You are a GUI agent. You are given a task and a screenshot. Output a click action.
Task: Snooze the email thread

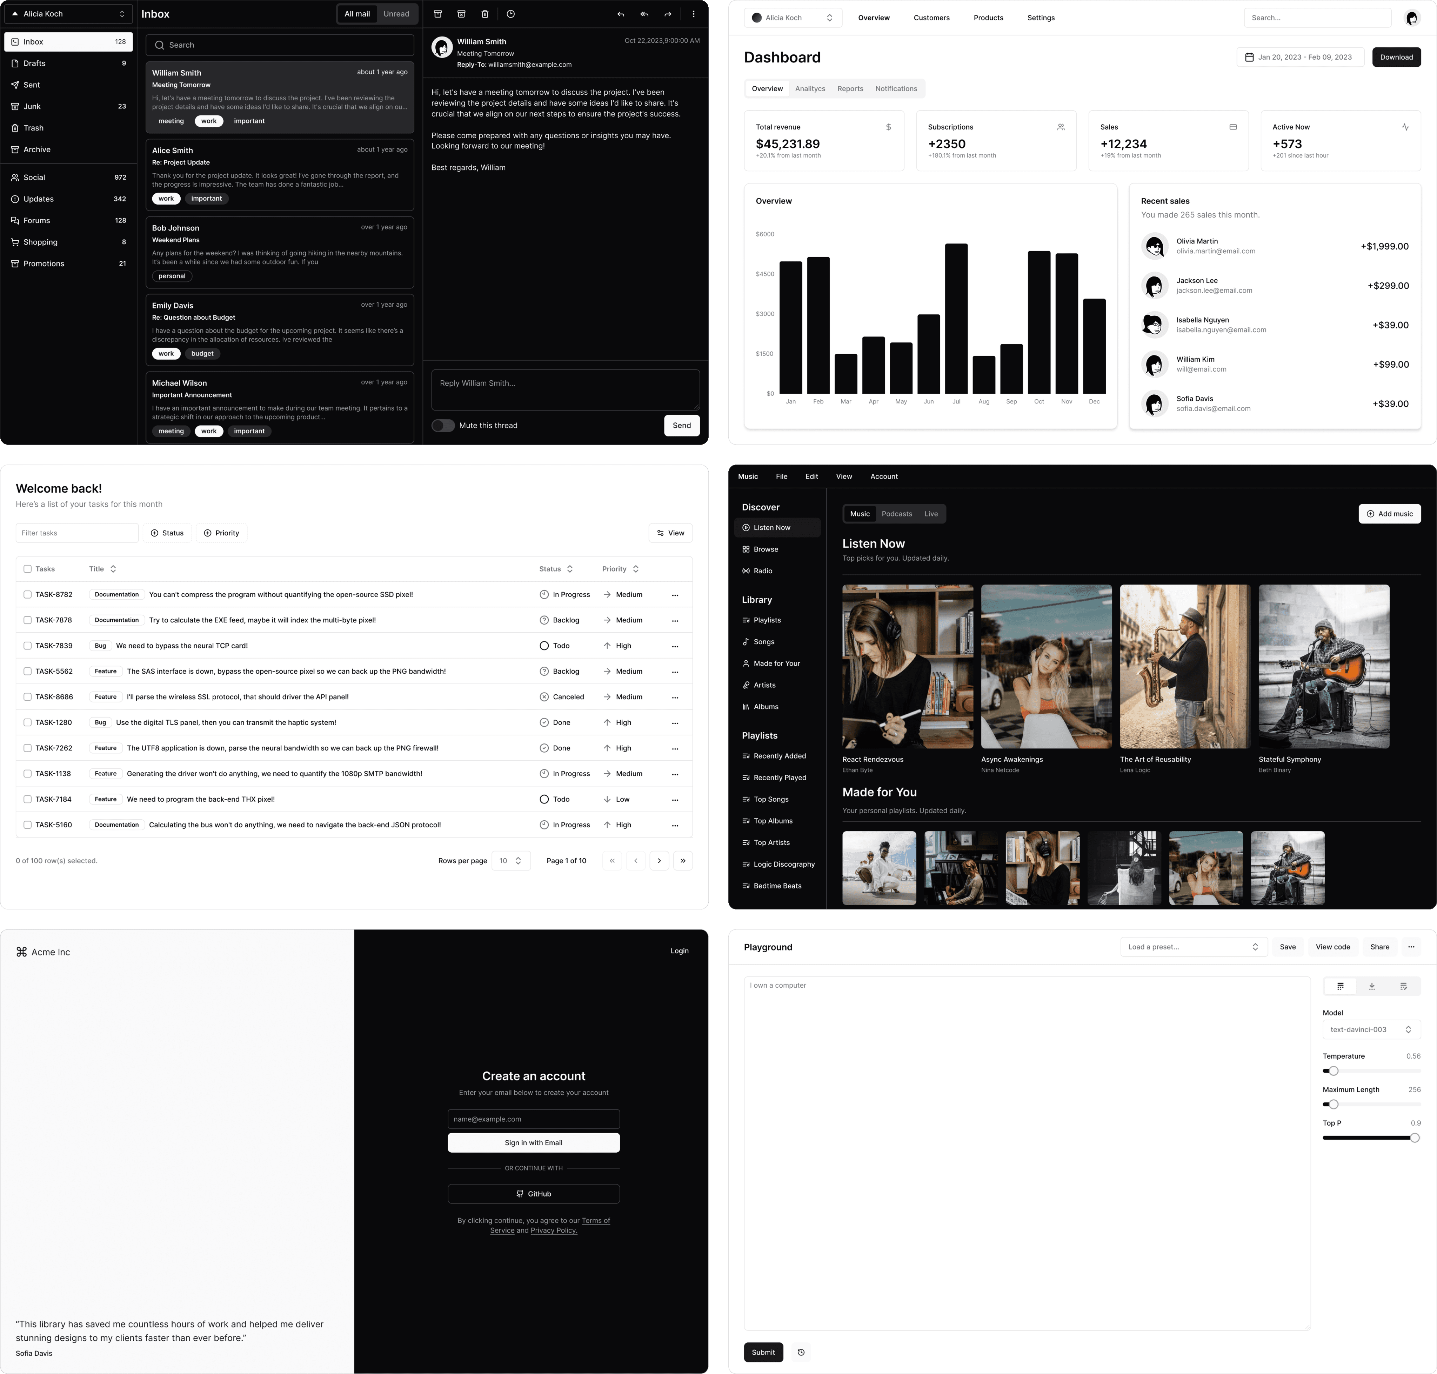coord(511,14)
